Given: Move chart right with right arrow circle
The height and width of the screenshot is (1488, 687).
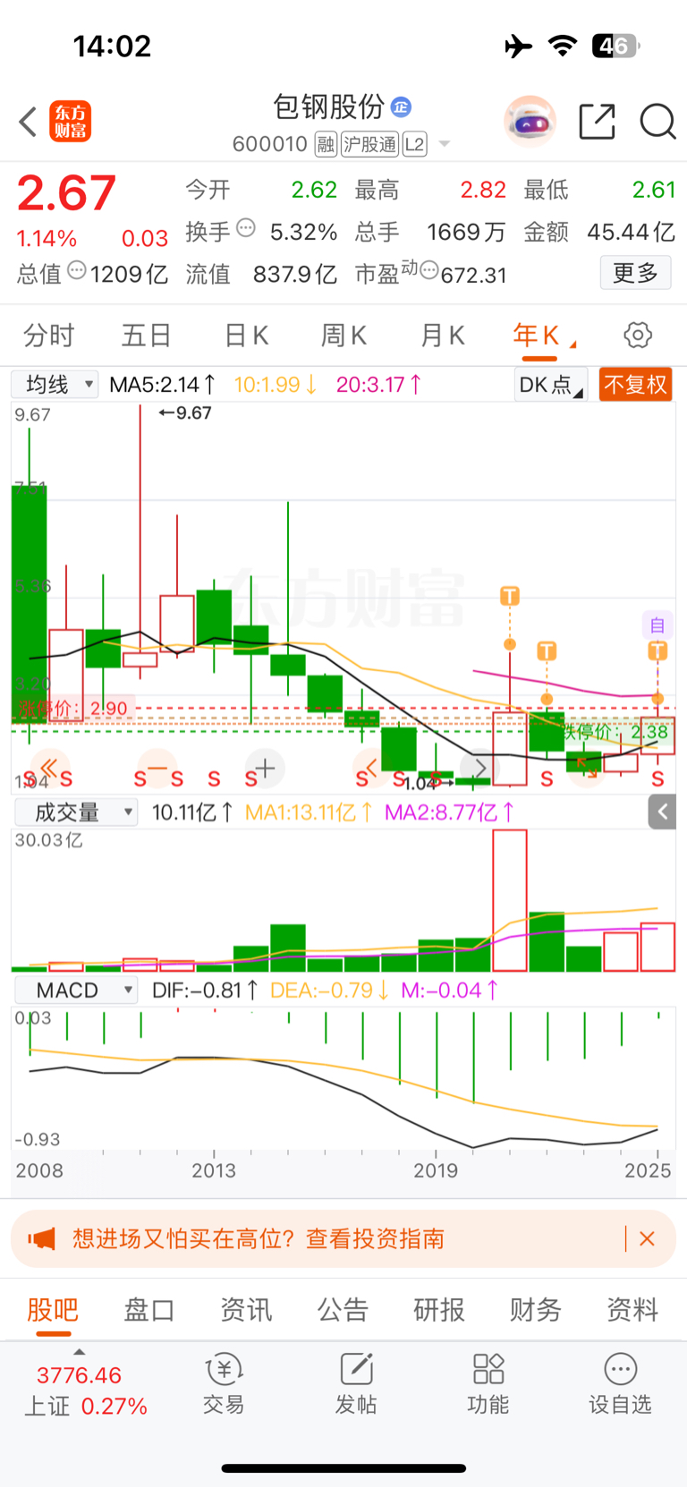Looking at the screenshot, I should (x=479, y=768).
